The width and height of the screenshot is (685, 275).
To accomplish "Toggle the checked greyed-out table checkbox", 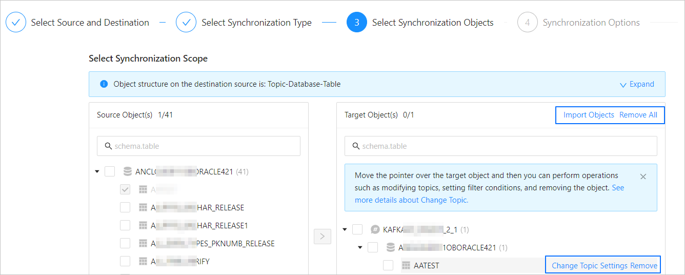I will (125, 189).
